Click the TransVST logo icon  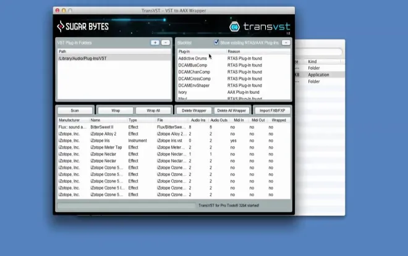click(x=234, y=27)
